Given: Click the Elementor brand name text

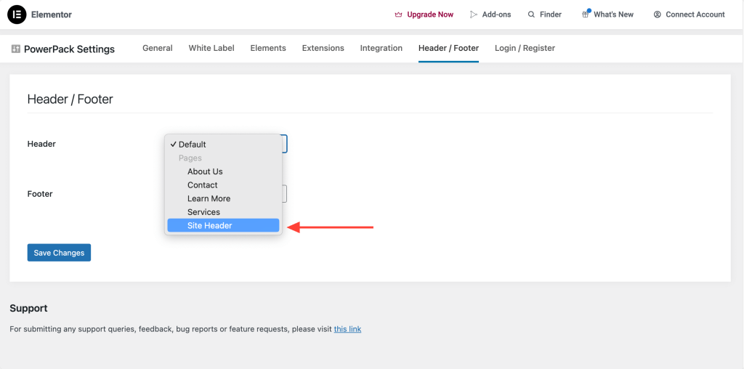Looking at the screenshot, I should pos(52,15).
